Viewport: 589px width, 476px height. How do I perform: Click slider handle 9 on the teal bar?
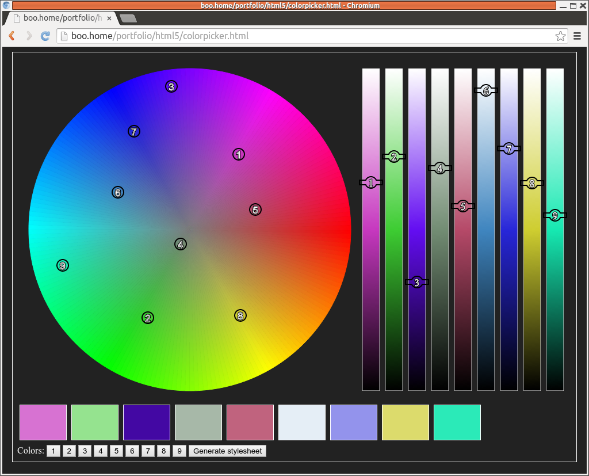click(555, 215)
